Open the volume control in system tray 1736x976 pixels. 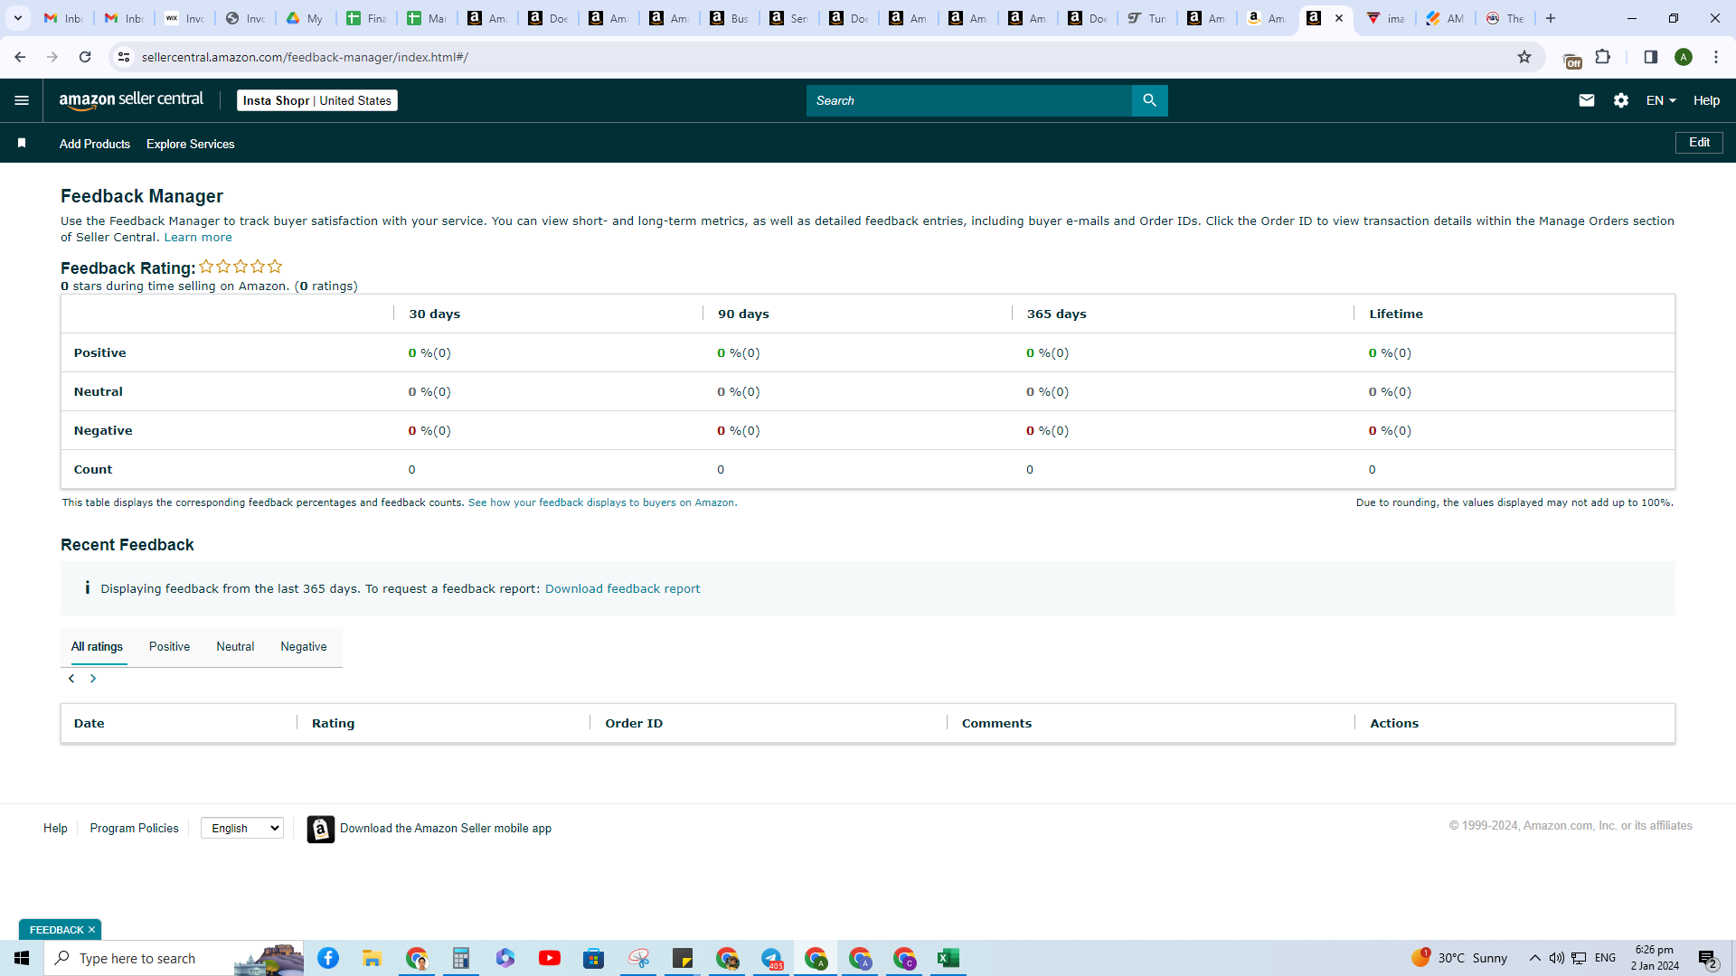(x=1556, y=958)
